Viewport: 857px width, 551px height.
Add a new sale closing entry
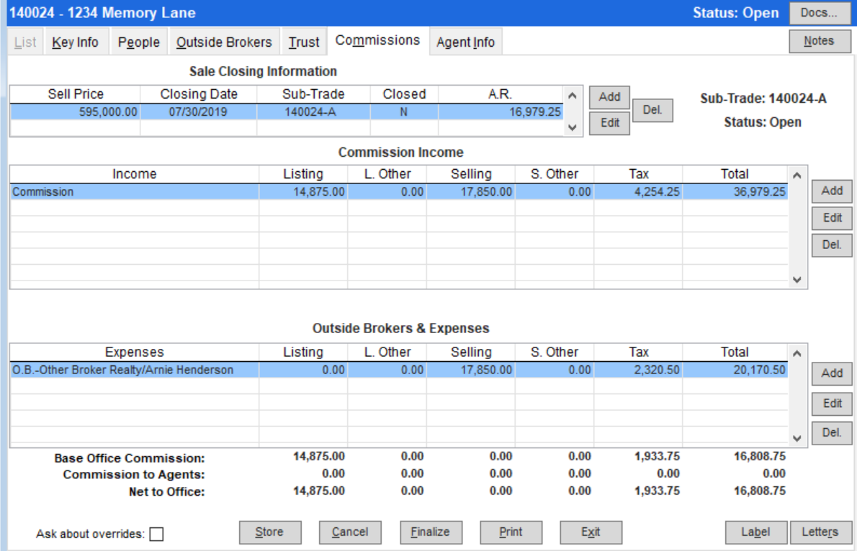(609, 96)
